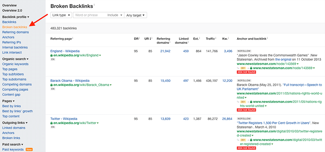Click linked domains value 497

coord(186,81)
